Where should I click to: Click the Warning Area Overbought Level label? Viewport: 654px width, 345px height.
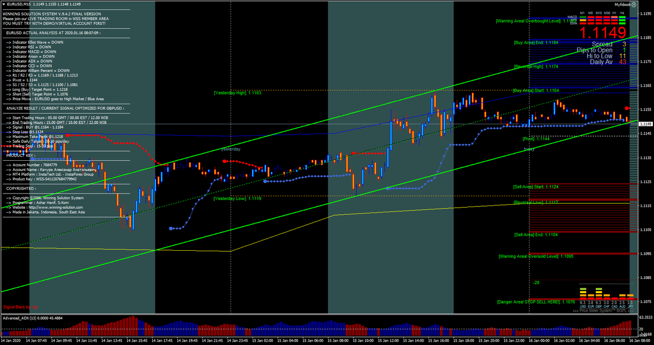(536, 21)
